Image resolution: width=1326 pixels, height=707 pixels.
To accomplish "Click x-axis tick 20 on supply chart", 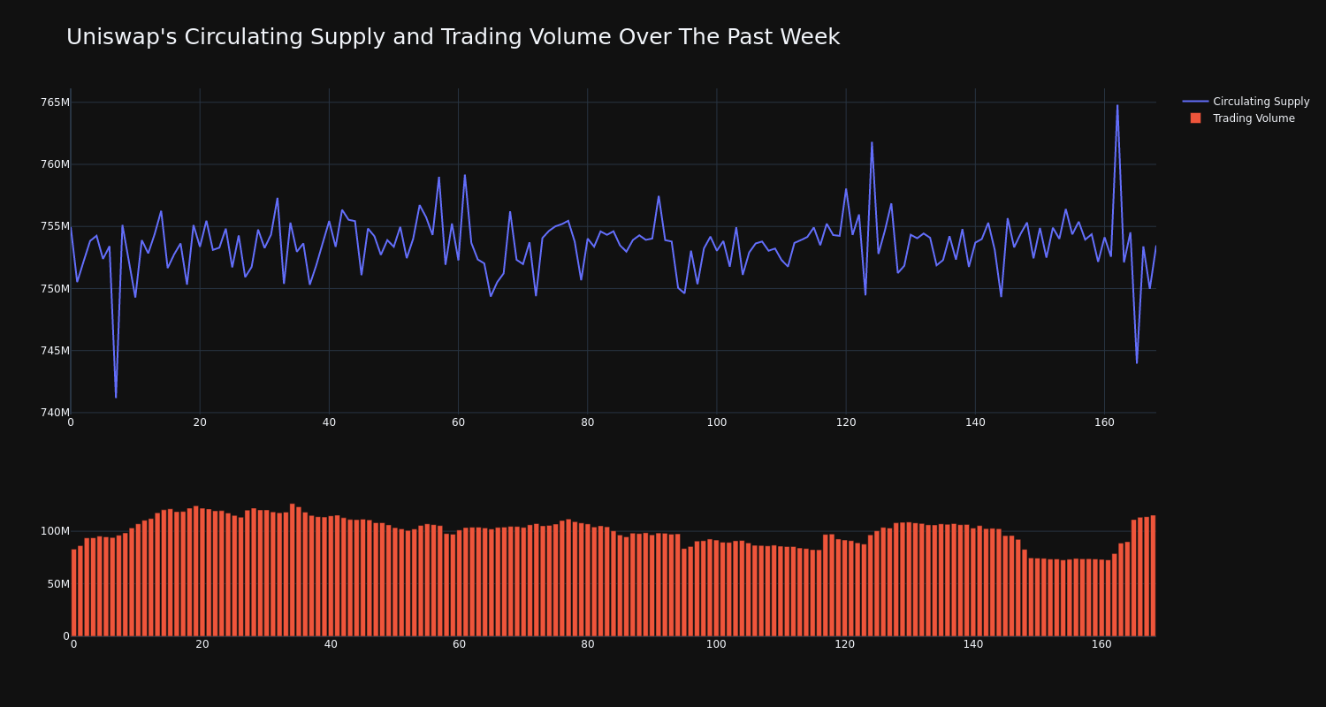I will (x=200, y=423).
